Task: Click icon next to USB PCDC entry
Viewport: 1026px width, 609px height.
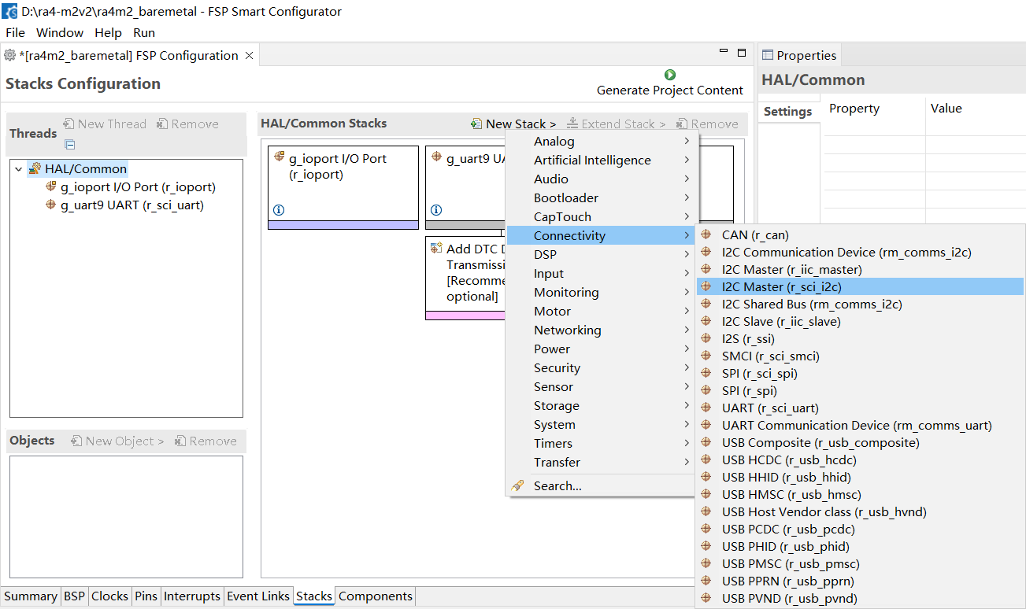Action: coord(706,529)
